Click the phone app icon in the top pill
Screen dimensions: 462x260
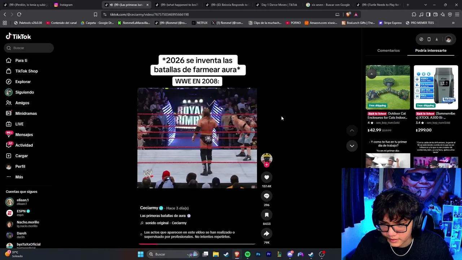coord(429,39)
